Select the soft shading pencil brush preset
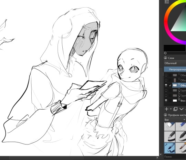This screenshot has width=186, height=160. pos(181,137)
